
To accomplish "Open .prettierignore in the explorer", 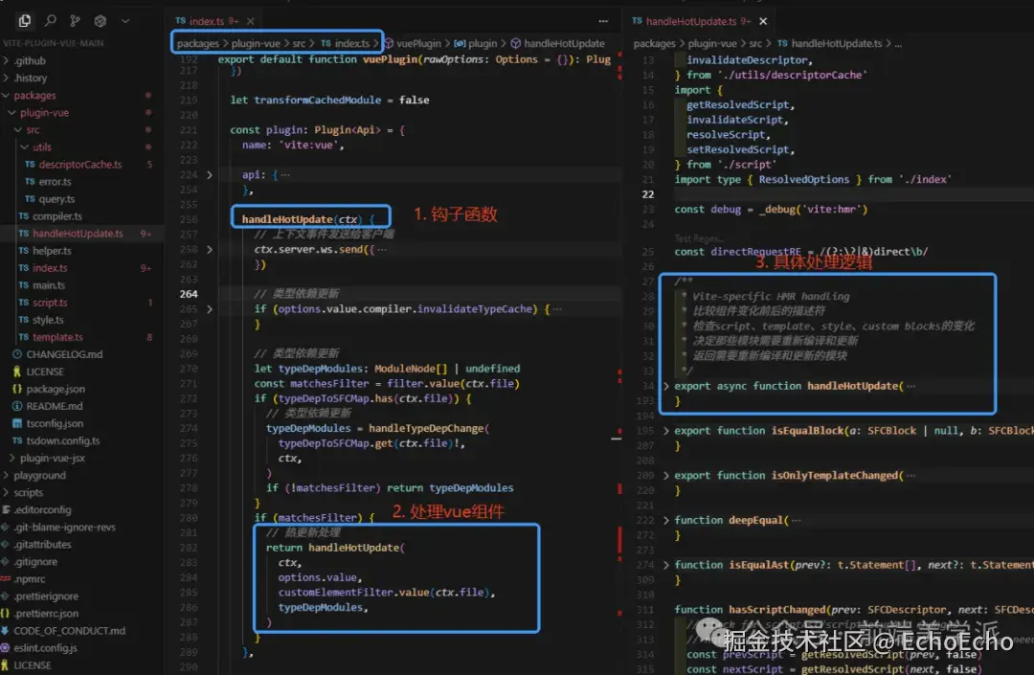I will pyautogui.click(x=46, y=596).
